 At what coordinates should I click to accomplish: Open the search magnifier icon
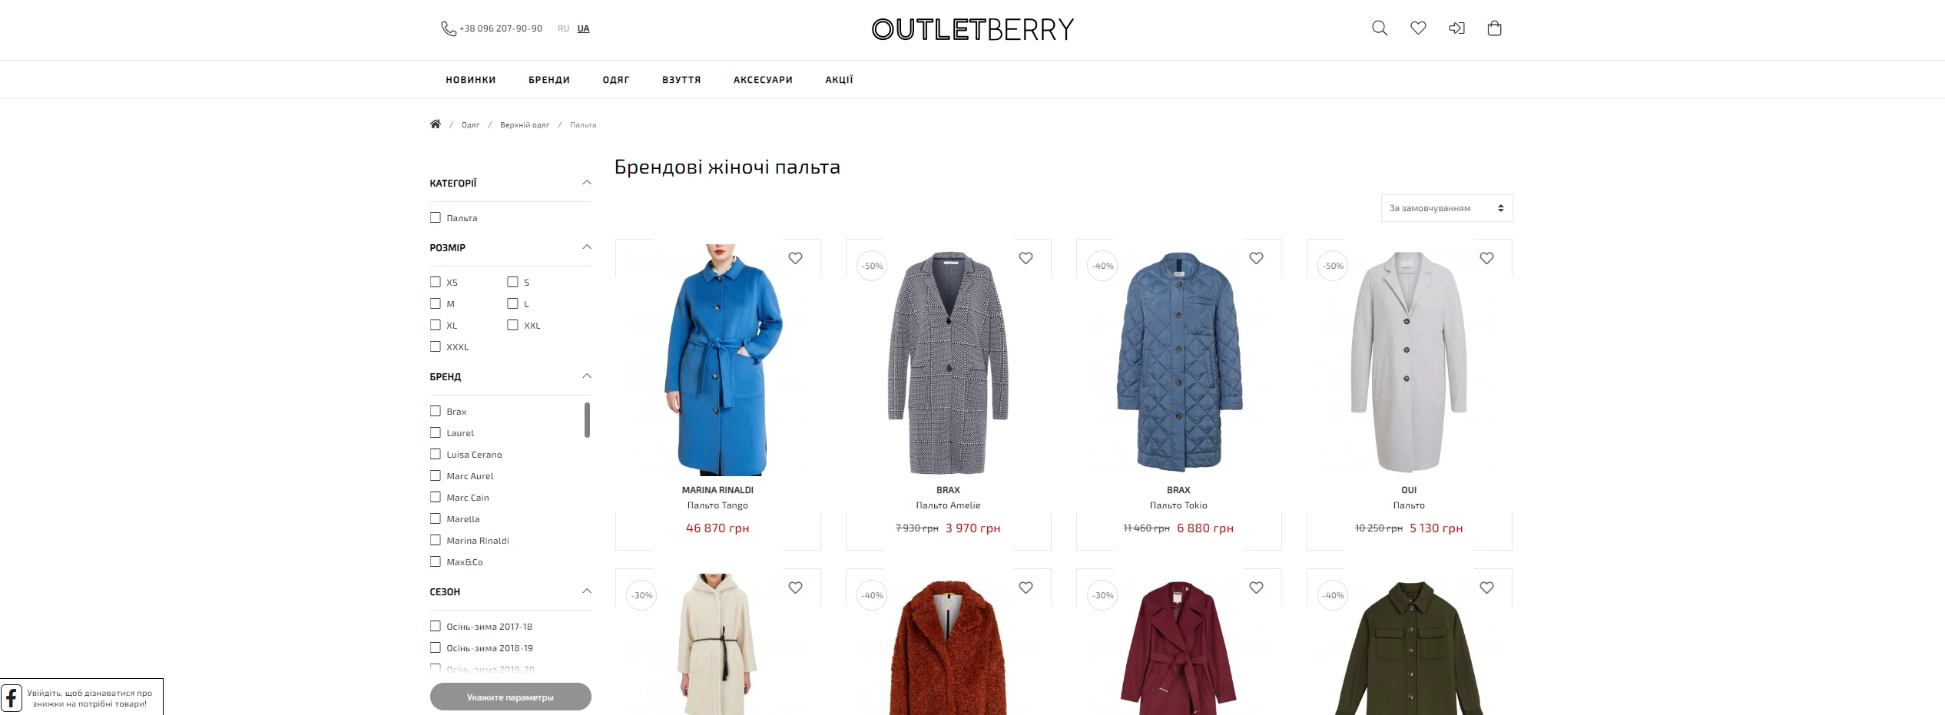1380,28
